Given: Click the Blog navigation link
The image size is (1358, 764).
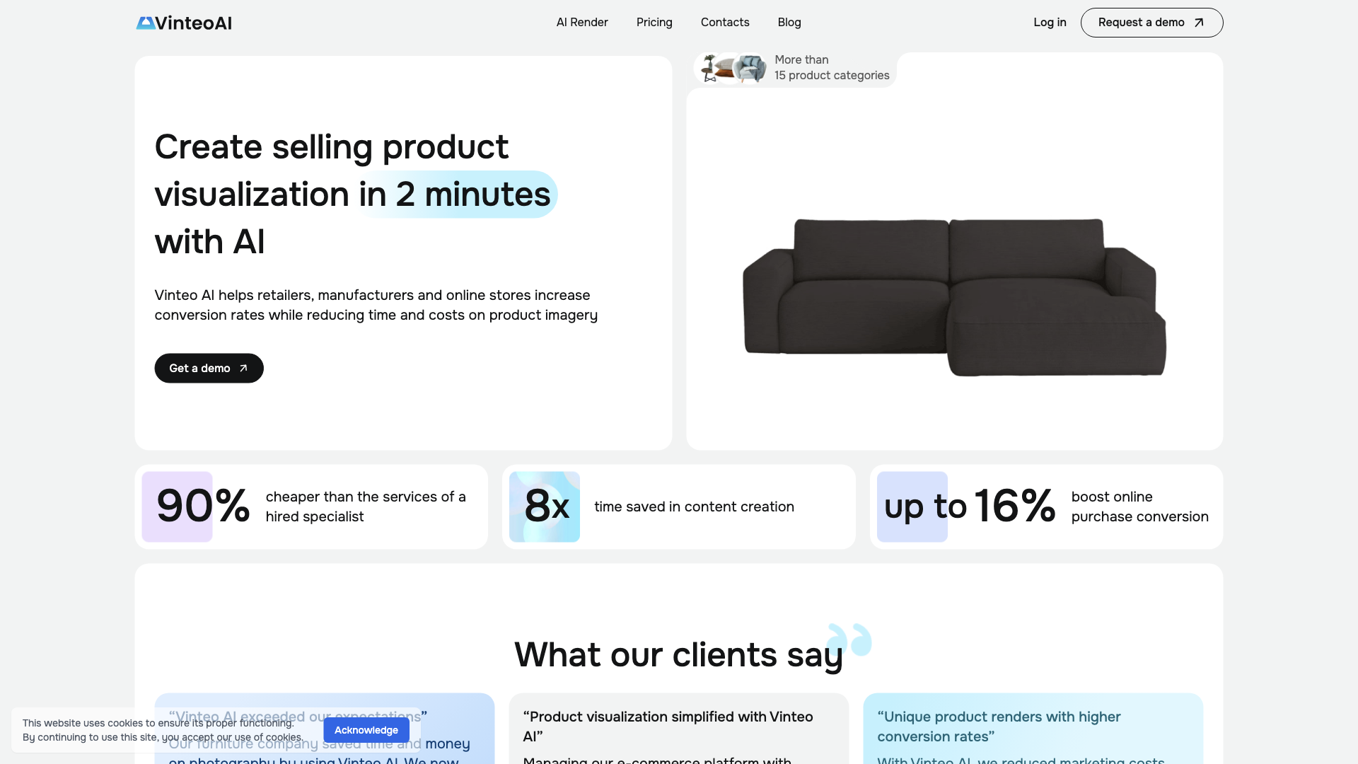Looking at the screenshot, I should [789, 23].
